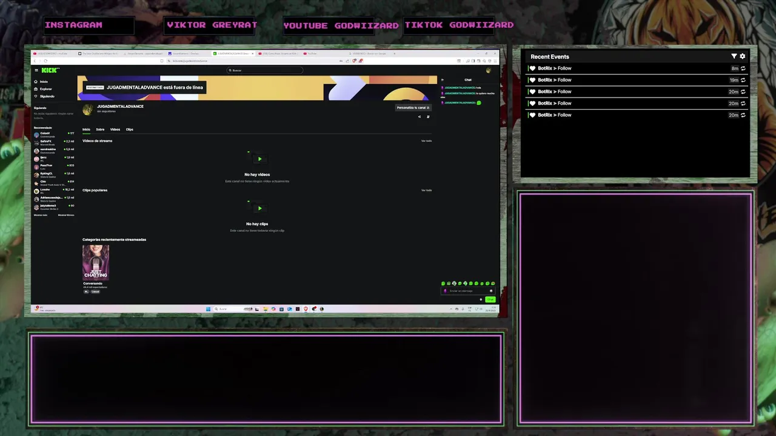
Task: Replay the BotRix Follow 8m event
Action: tap(743, 68)
